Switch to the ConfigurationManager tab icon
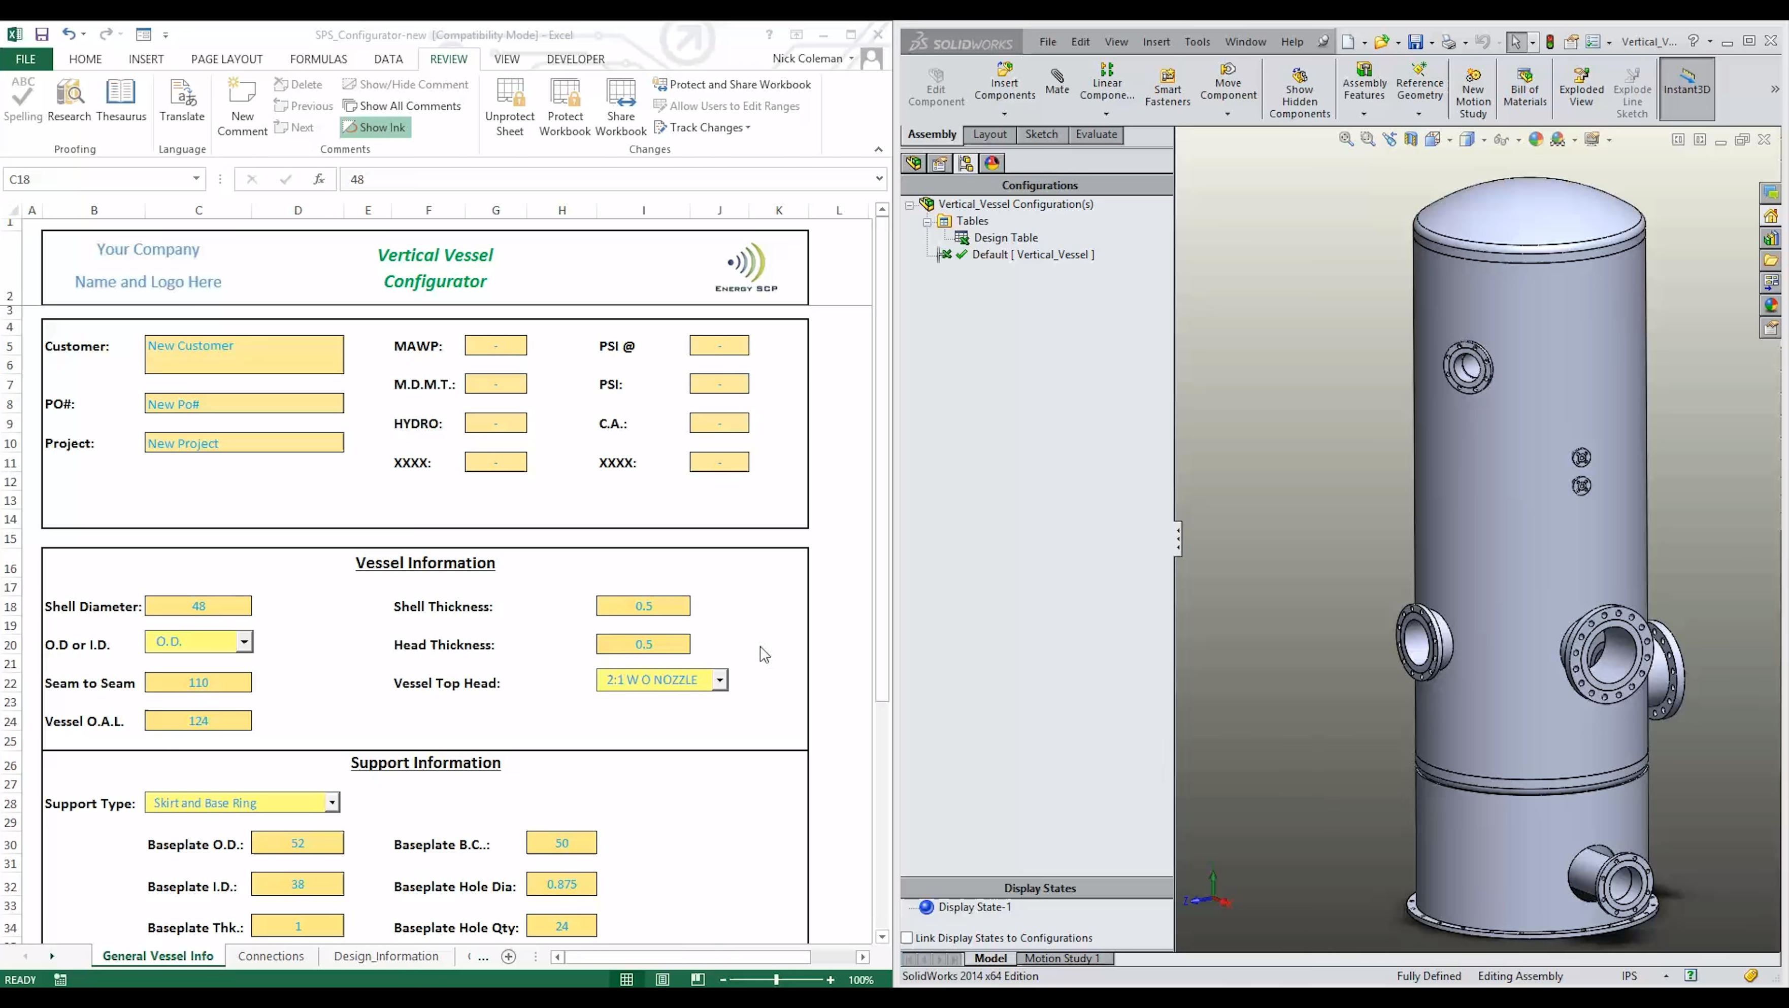Viewport: 1789px width, 1008px height. click(966, 162)
